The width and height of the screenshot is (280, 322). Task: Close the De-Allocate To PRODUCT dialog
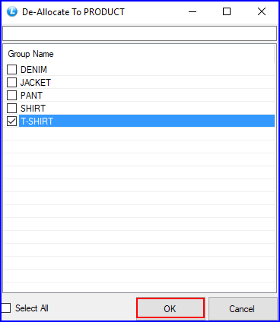262,11
